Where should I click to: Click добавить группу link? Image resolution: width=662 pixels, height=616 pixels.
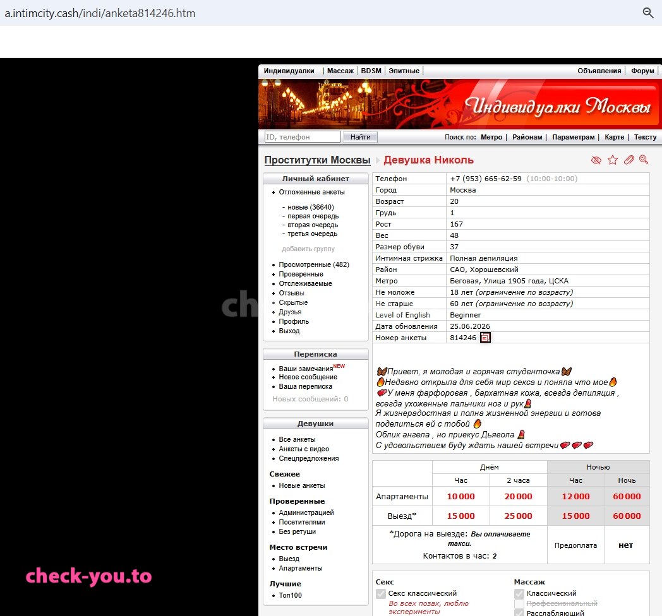[308, 249]
